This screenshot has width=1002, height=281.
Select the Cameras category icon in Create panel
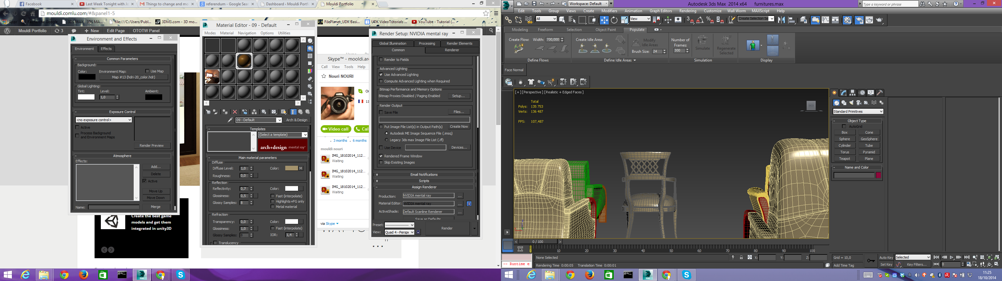tap(859, 103)
